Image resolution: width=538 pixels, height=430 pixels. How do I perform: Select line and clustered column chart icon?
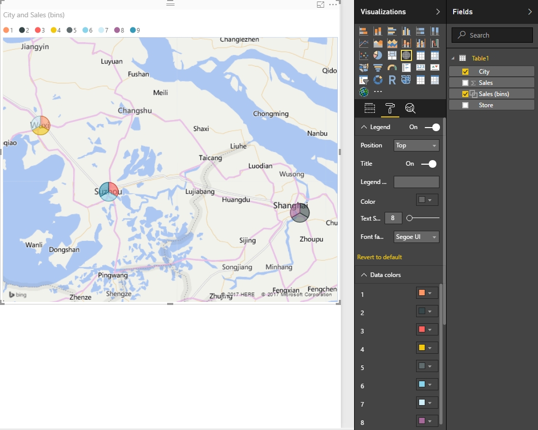click(x=420, y=43)
